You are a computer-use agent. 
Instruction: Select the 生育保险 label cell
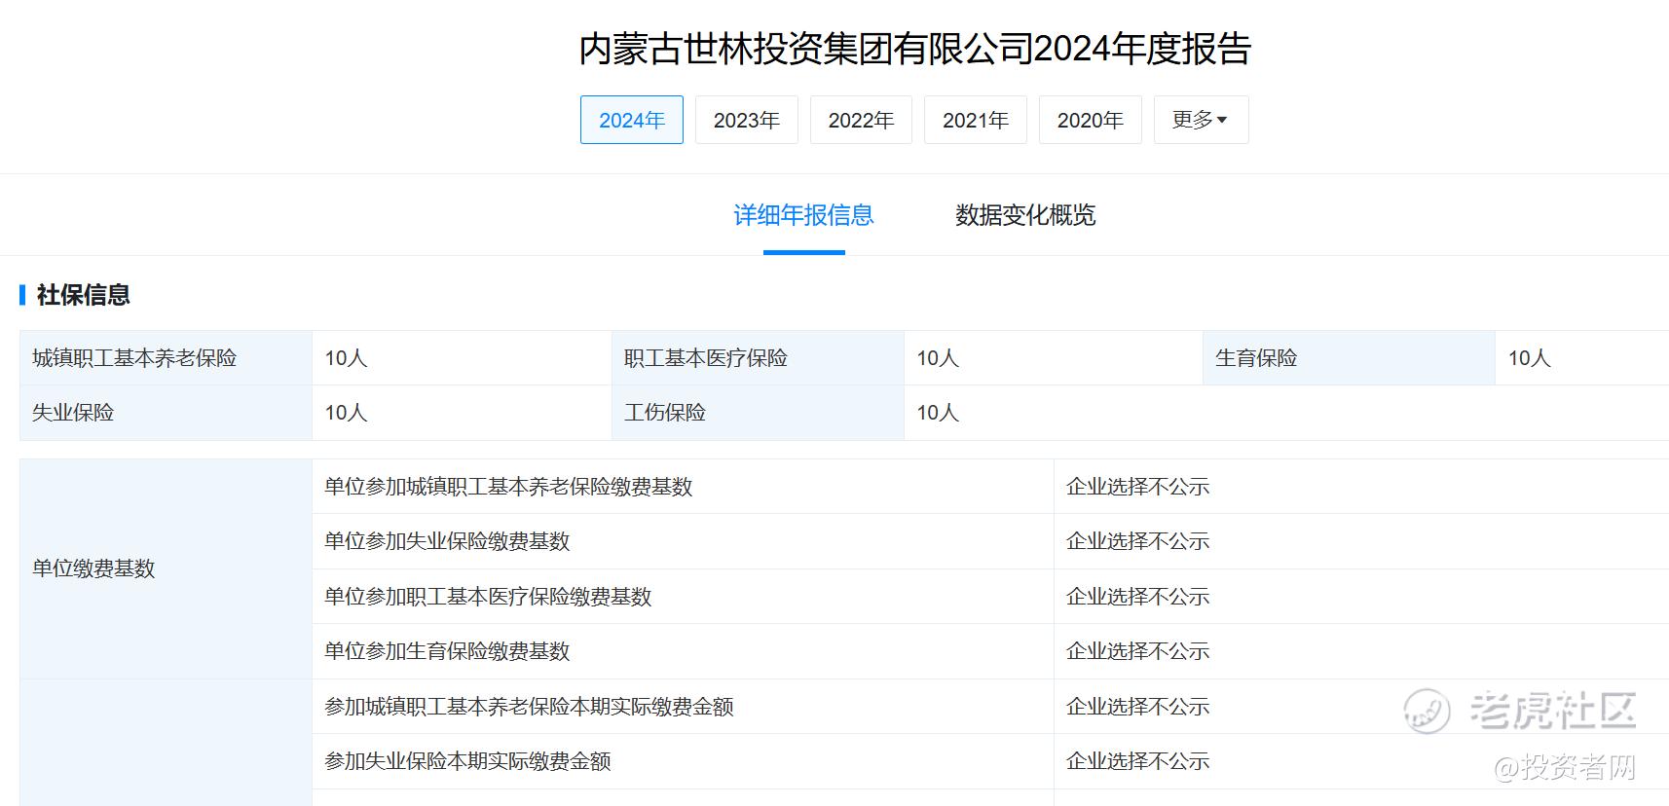(x=1349, y=358)
